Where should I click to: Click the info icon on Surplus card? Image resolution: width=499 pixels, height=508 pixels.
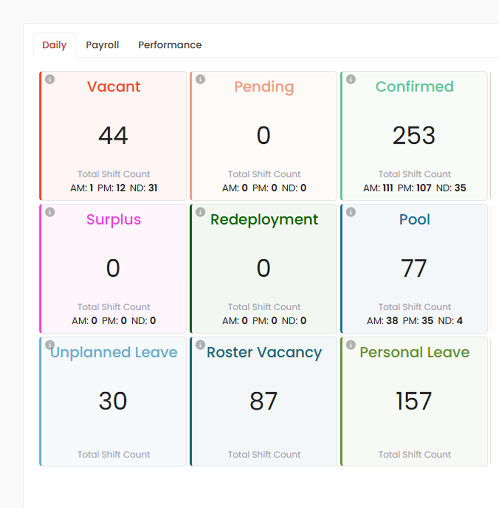click(50, 212)
